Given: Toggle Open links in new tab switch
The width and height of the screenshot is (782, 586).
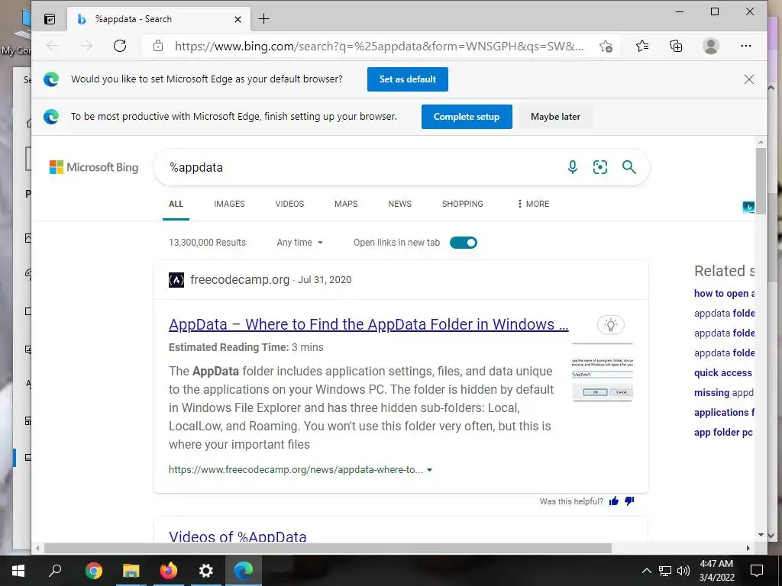Looking at the screenshot, I should pos(464,243).
